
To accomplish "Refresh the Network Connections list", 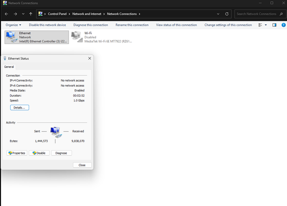I will [x=227, y=14].
